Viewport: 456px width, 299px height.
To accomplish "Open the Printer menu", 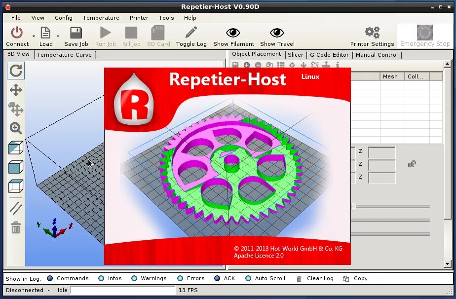I will coord(139,18).
